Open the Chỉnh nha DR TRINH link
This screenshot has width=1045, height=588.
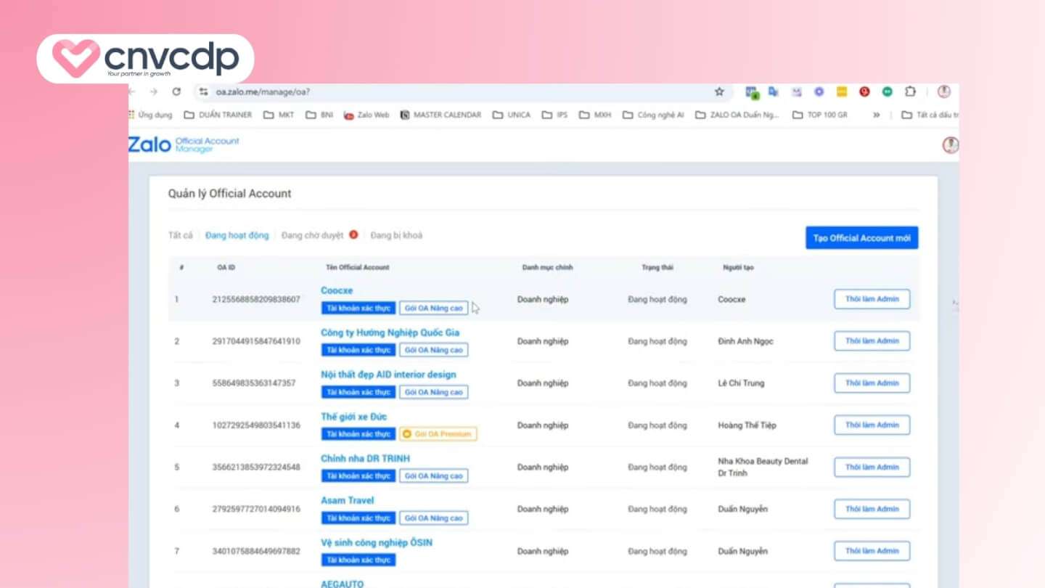pyautogui.click(x=365, y=459)
